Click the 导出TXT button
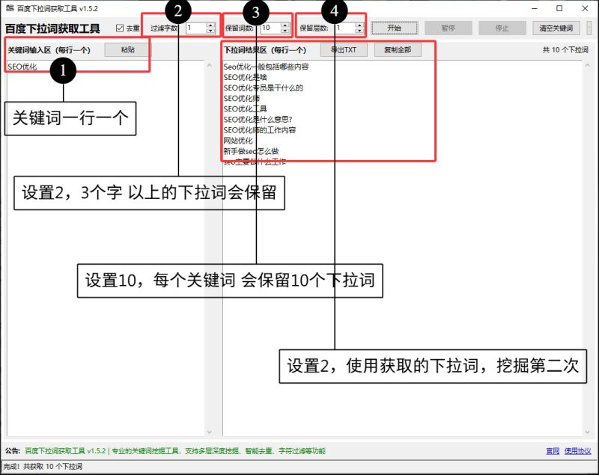The image size is (599, 475). (344, 49)
